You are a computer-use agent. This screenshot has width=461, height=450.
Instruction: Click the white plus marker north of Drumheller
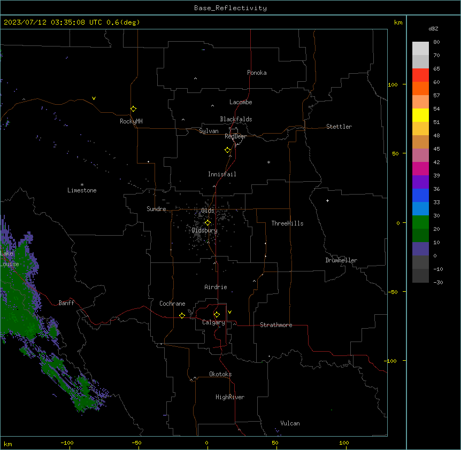(x=327, y=200)
